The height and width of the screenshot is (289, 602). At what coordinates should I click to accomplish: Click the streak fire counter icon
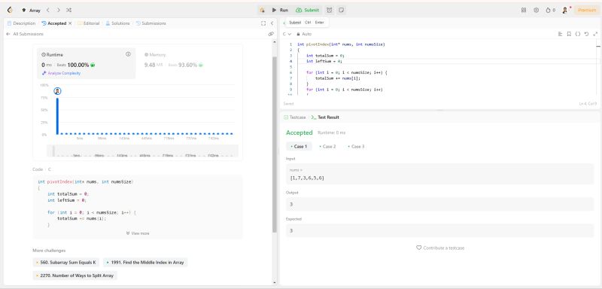(x=550, y=11)
